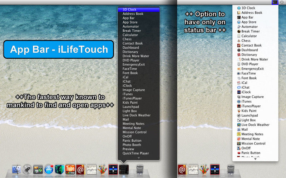Open the handwritten notes icon in left dock

click(x=92, y=169)
